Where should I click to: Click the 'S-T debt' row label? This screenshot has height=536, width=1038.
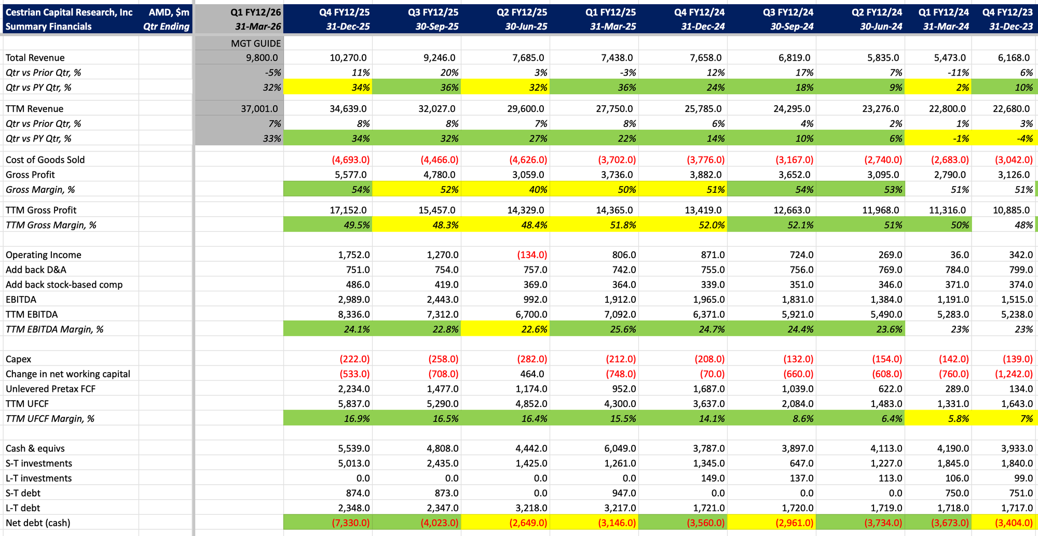[x=23, y=493]
